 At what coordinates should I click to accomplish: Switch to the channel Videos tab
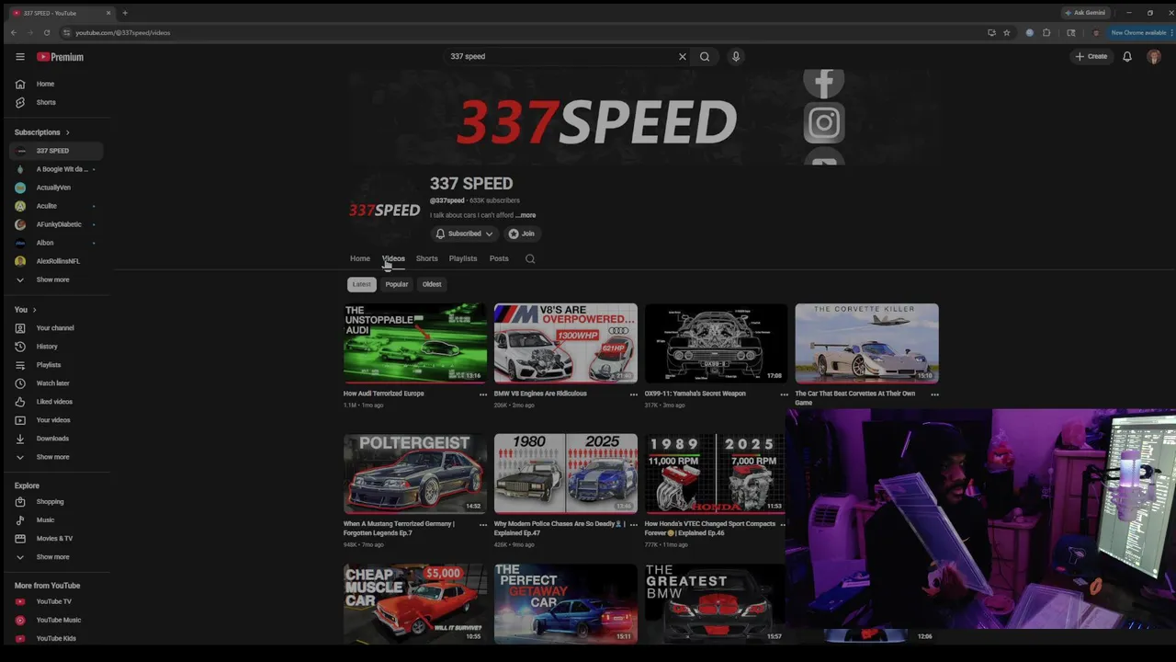coord(393,259)
